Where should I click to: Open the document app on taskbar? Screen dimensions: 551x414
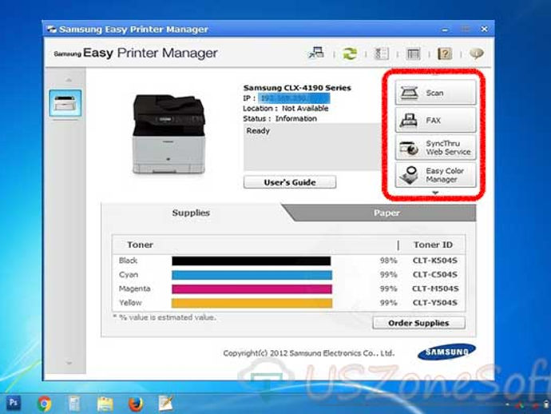click(74, 404)
